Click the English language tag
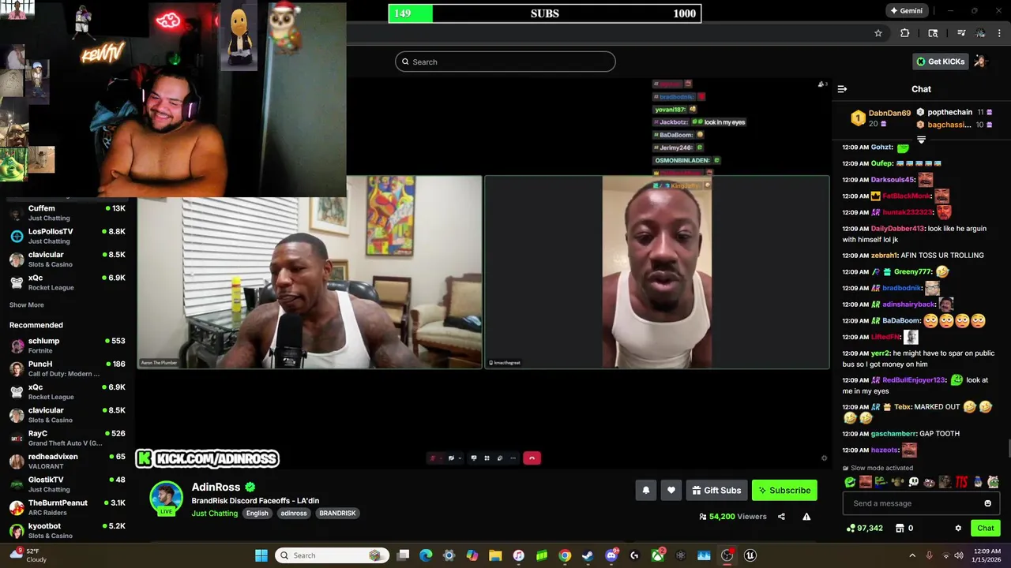1011x568 pixels. coord(257,514)
